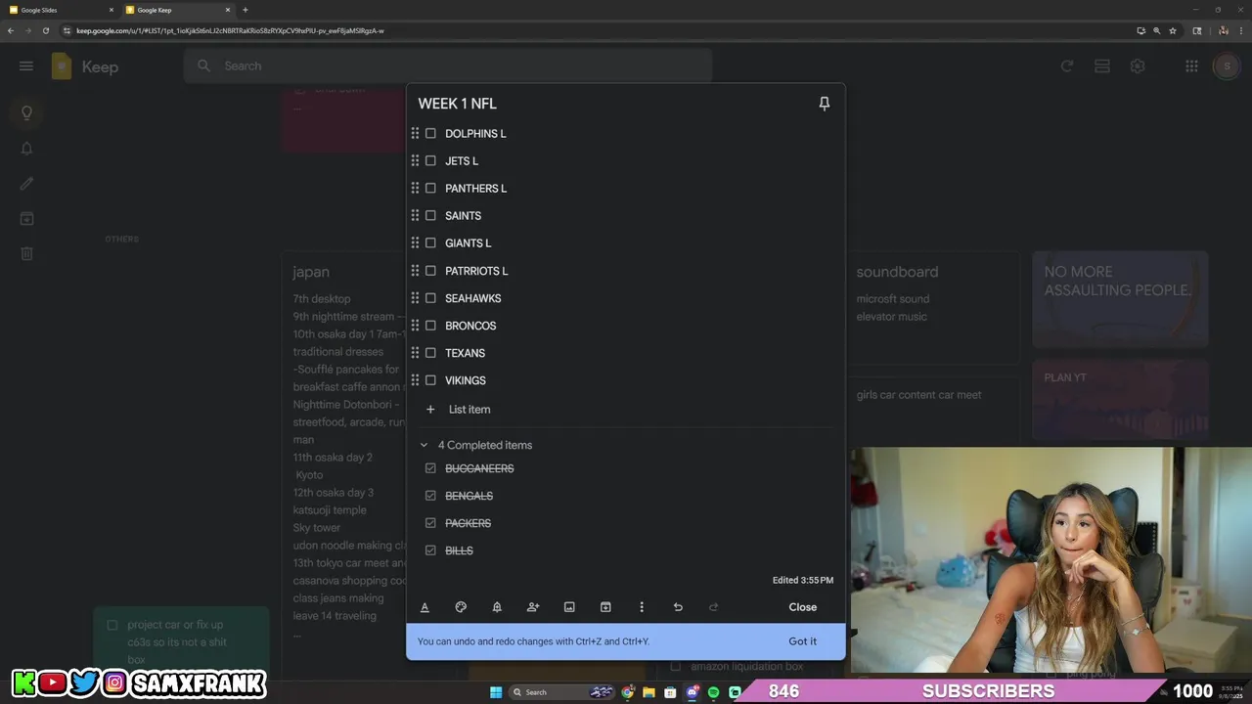Archive the WEEK 1 NFL note
Viewport: 1252px width, 704px height.
tap(605, 607)
